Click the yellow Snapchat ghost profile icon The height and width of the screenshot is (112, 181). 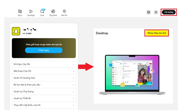click(16, 31)
